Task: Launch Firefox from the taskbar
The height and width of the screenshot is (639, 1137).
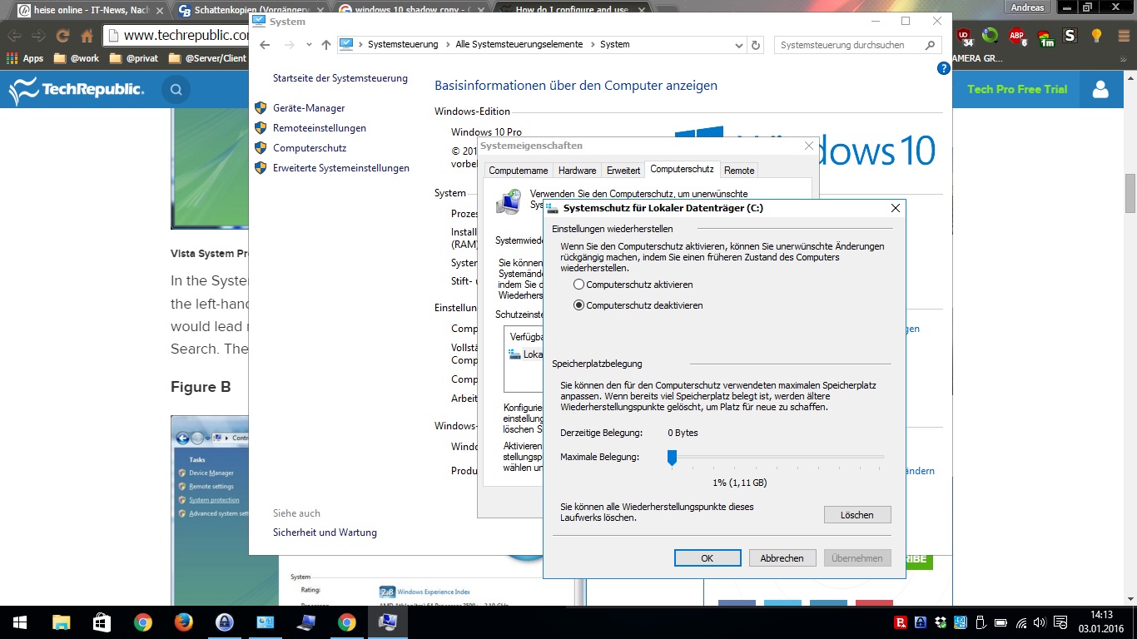Action: 184,622
